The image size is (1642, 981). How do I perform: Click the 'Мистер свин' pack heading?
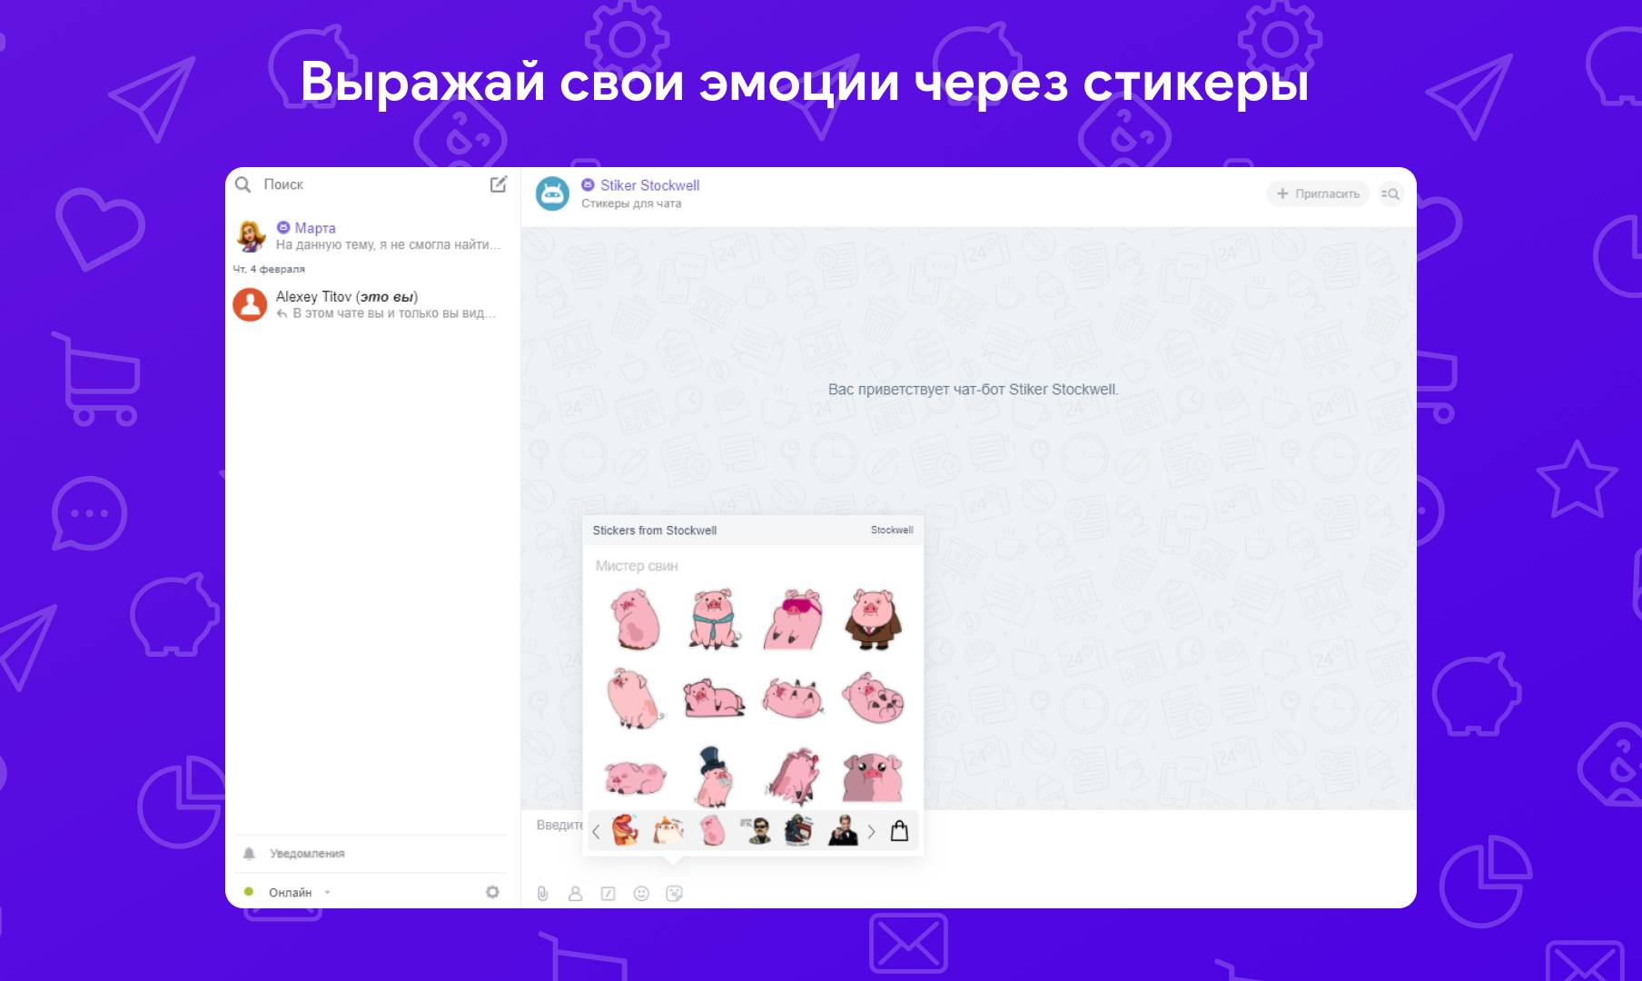pos(637,566)
